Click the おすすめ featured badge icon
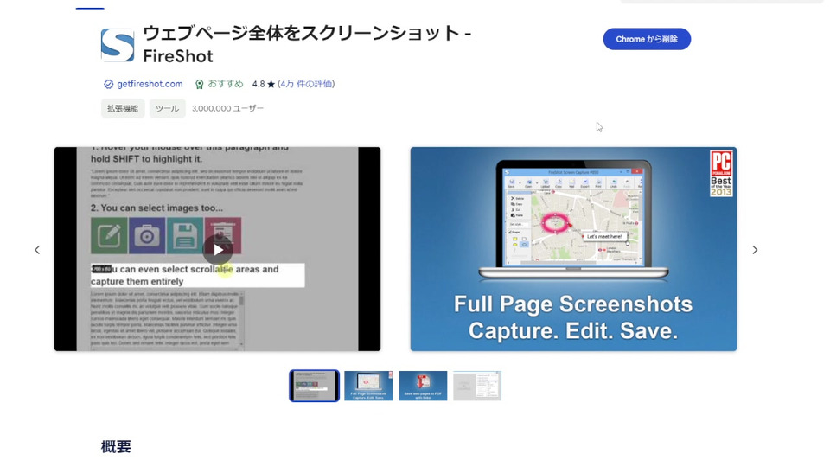830x467 pixels. click(x=200, y=84)
